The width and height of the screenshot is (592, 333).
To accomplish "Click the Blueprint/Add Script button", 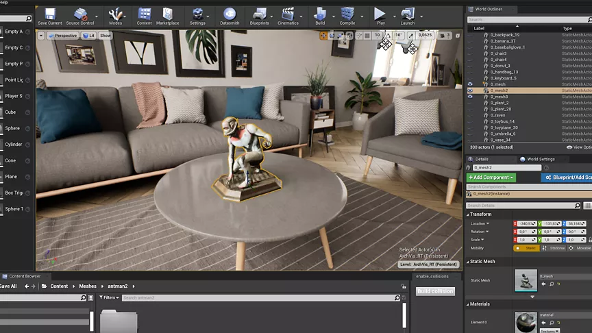I will (567, 177).
